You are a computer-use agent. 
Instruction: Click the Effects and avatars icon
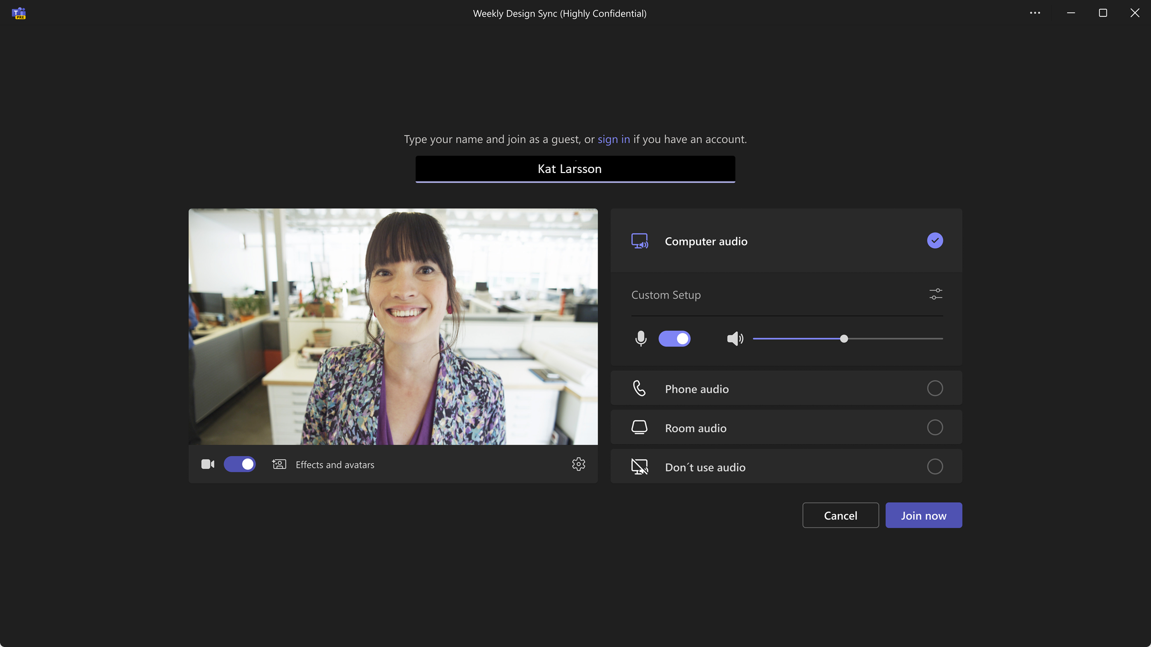279,464
